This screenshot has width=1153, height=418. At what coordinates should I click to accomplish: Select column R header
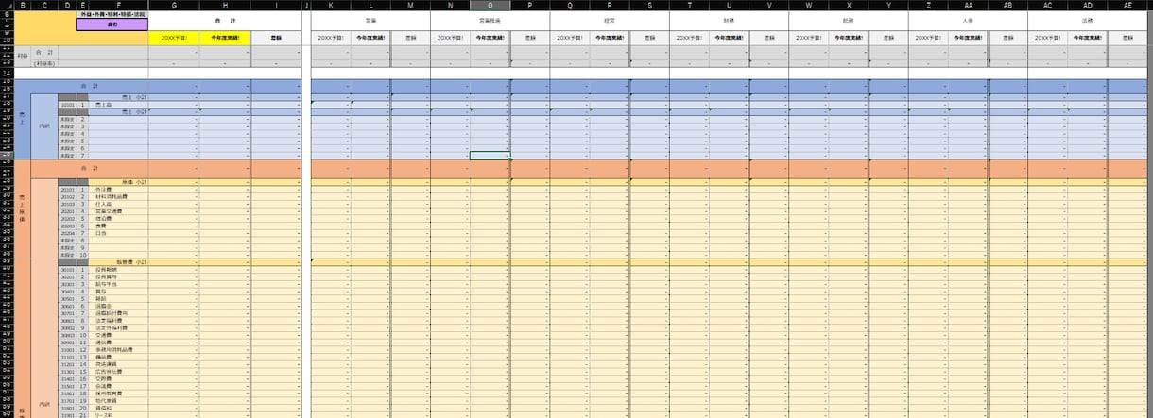tap(610, 5)
